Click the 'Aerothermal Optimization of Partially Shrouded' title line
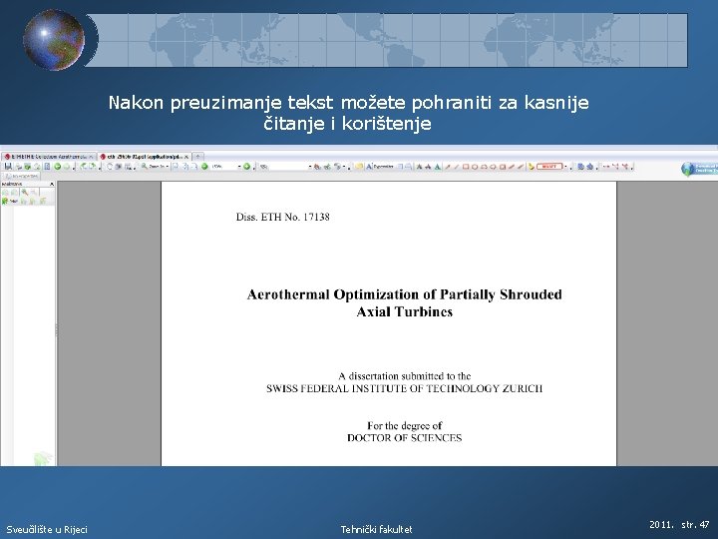Viewport: 718px width, 539px height. (x=404, y=294)
